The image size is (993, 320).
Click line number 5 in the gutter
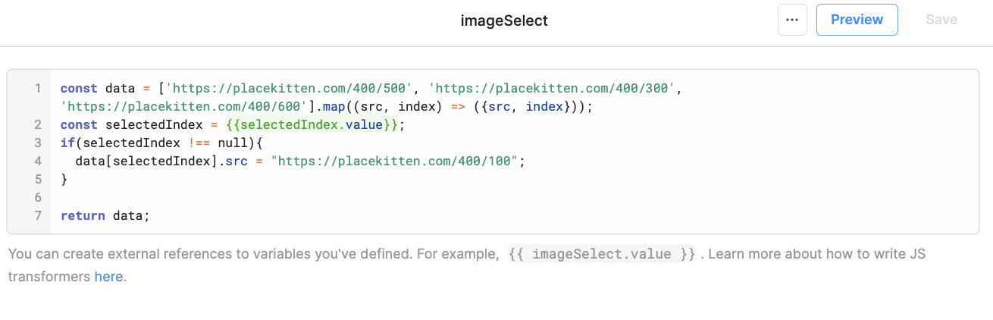37,179
